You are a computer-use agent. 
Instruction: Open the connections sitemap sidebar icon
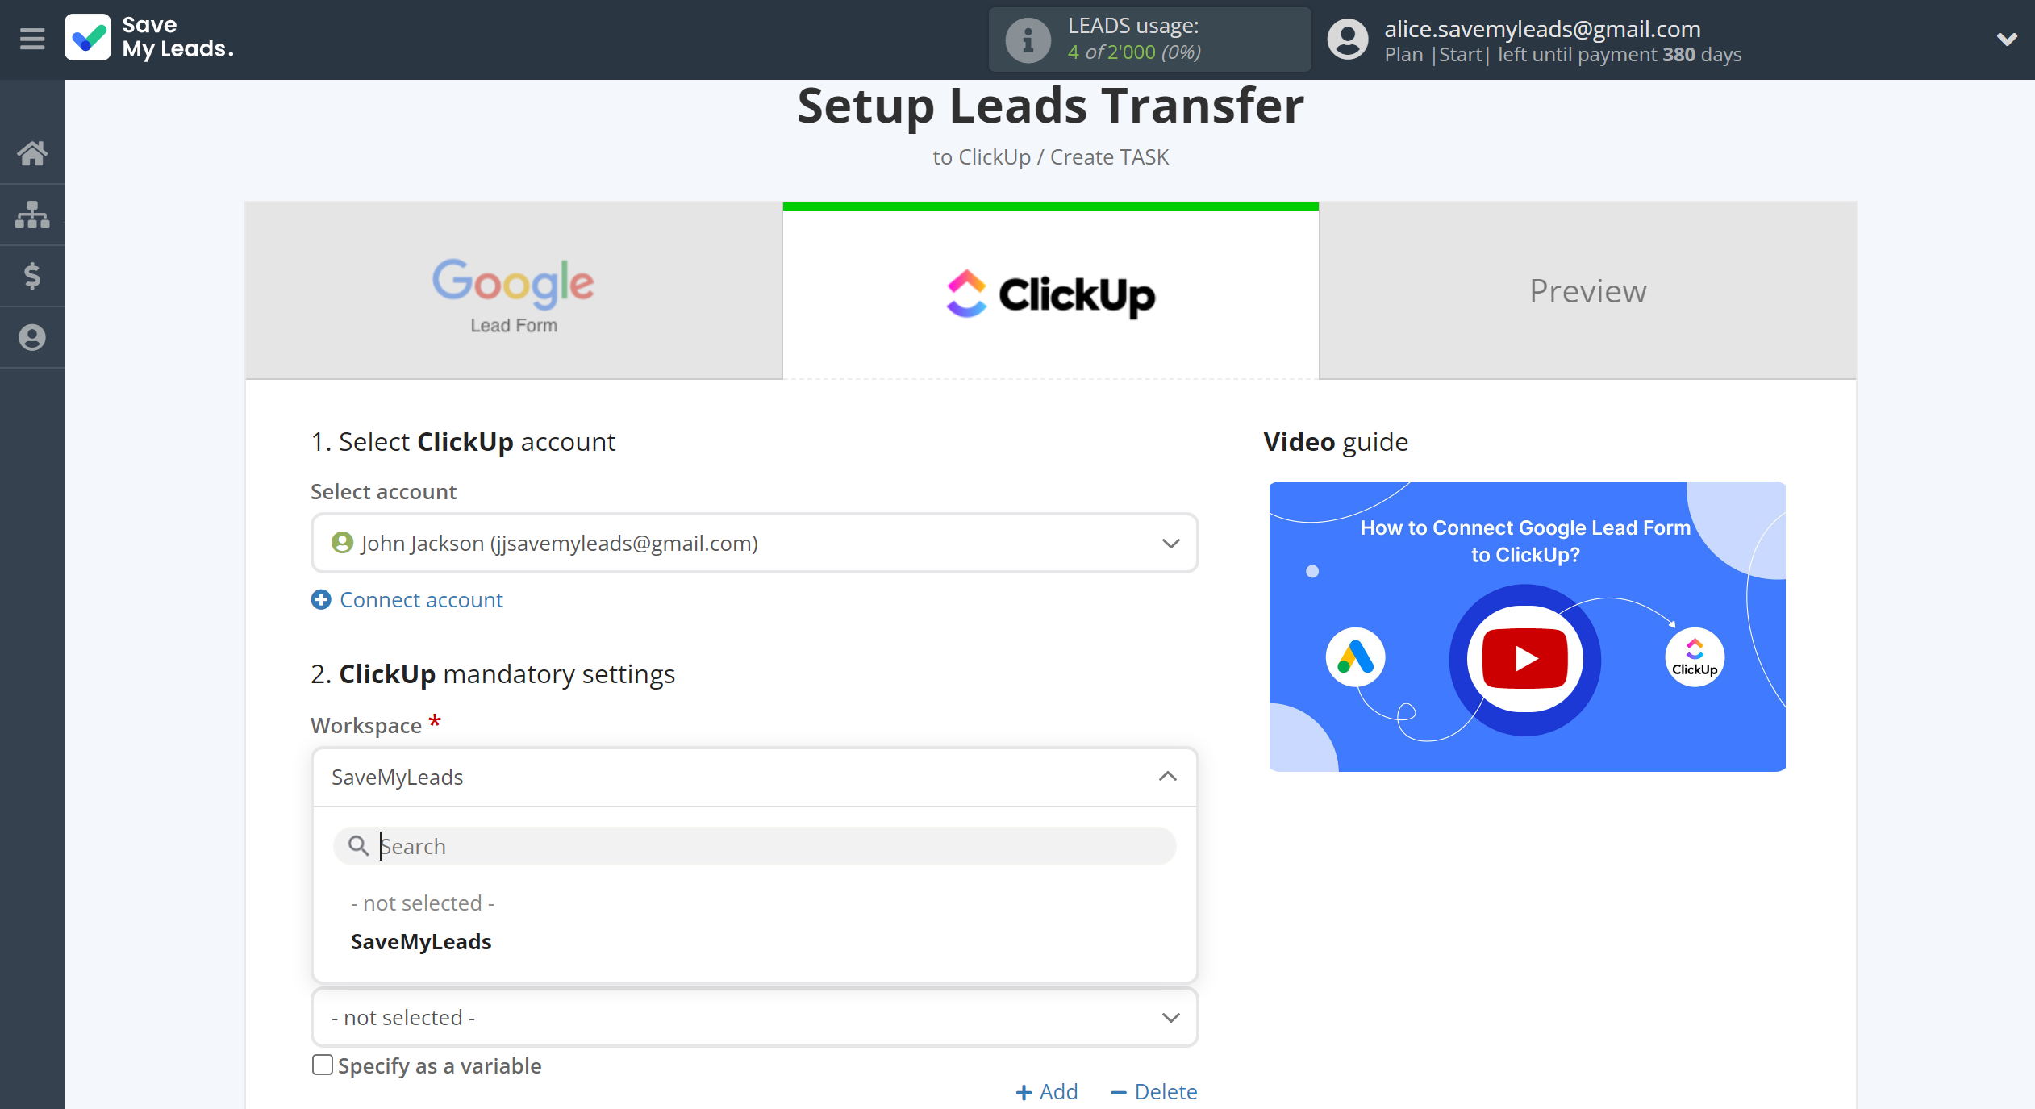coord(32,215)
